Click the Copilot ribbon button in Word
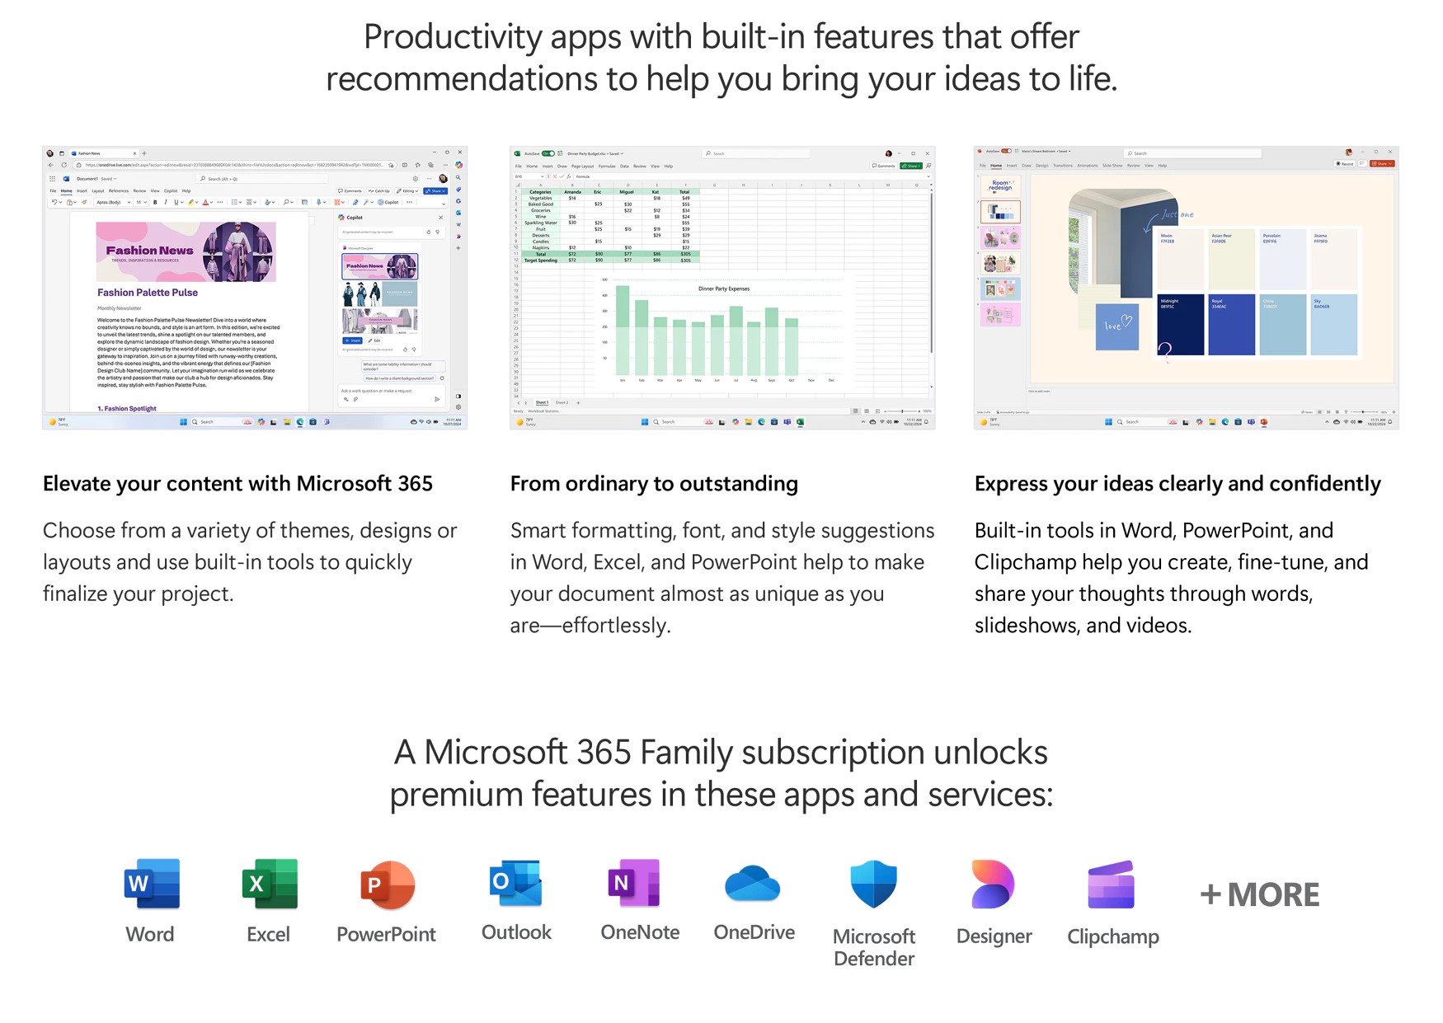The image size is (1443, 1023). pyautogui.click(x=388, y=202)
